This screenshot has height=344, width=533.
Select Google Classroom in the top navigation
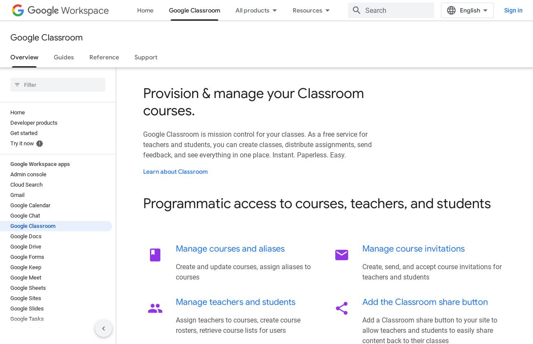[194, 10]
